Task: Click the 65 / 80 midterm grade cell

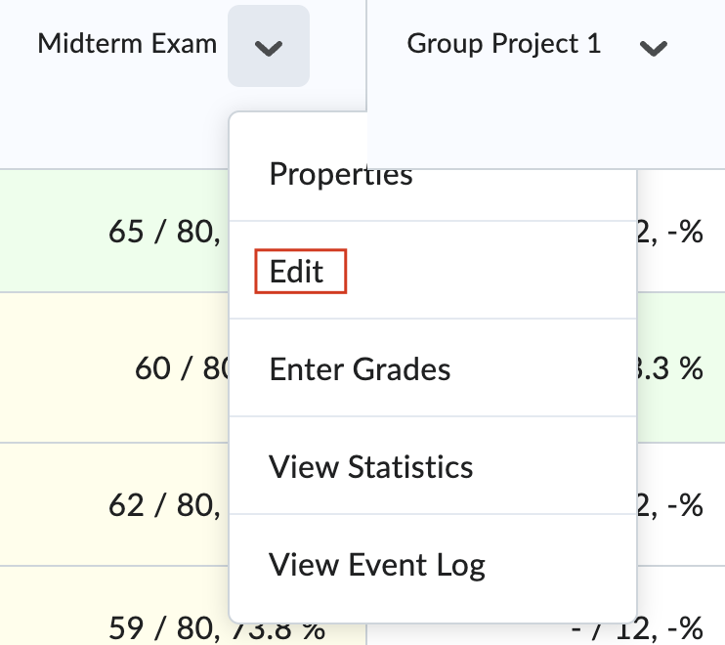Action: (114, 231)
